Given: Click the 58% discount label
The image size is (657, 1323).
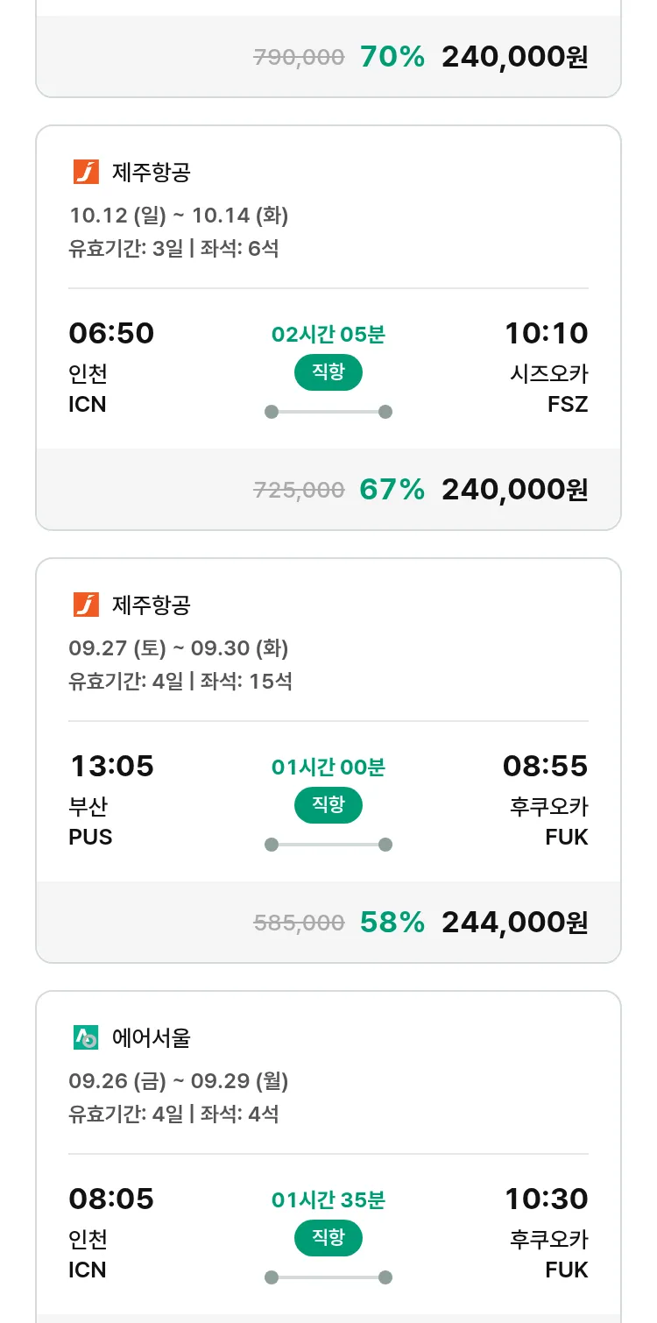Looking at the screenshot, I should [392, 923].
